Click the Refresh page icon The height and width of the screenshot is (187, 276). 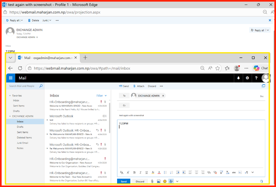[20, 68]
